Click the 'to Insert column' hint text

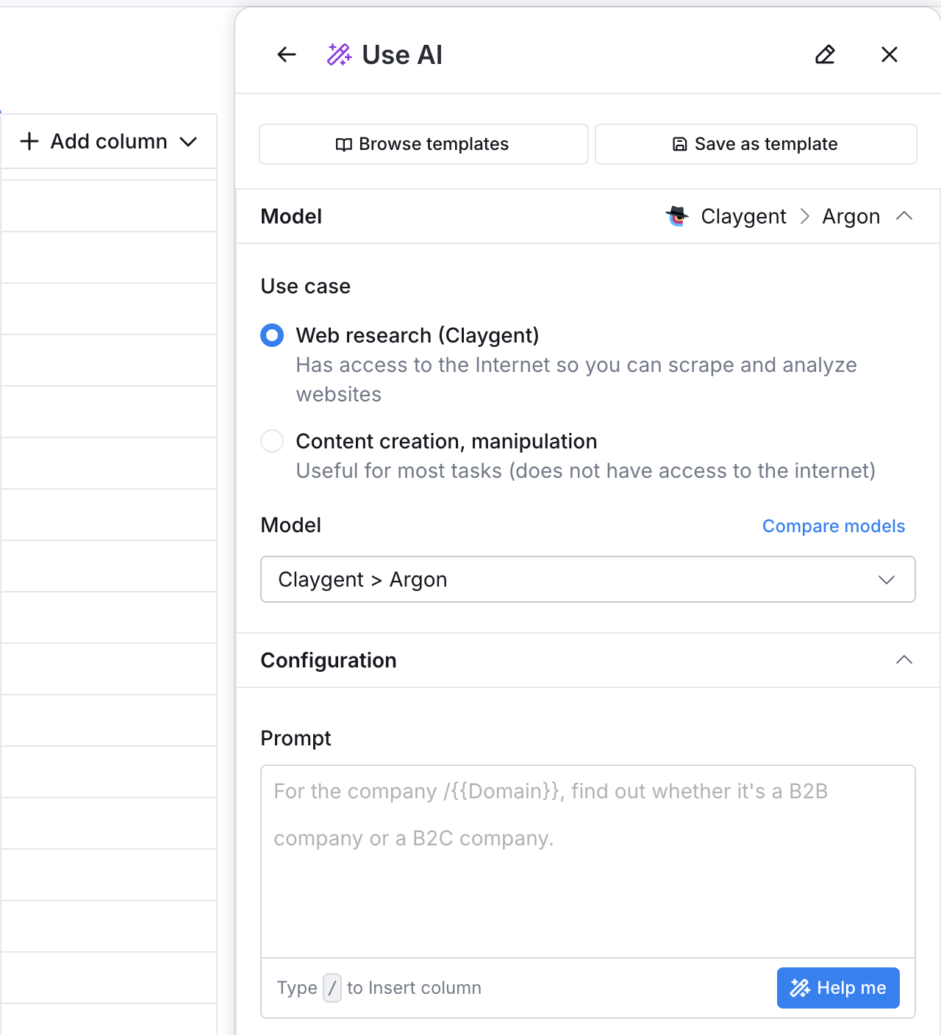(x=414, y=988)
